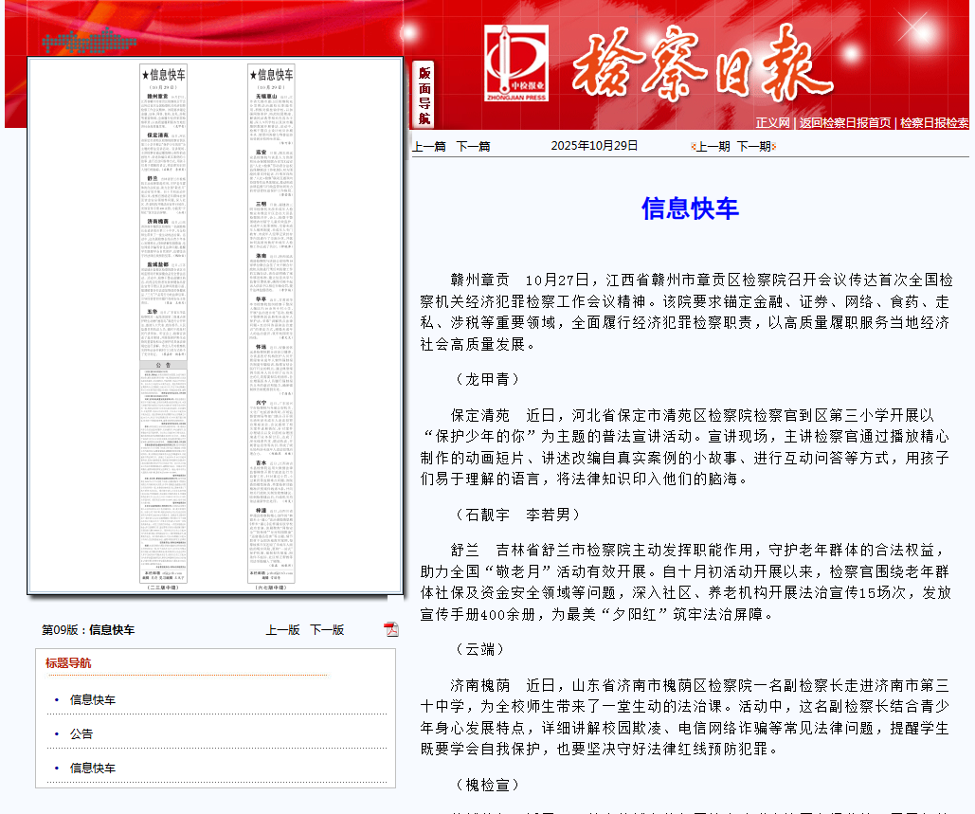Screen dimensions: 975x814
Task: Open 检察日报检索 search link
Action: point(933,122)
